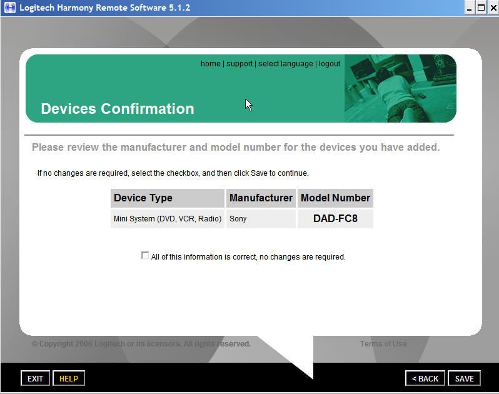The image size is (499, 394).
Task: Open the home link
Action: tap(210, 64)
